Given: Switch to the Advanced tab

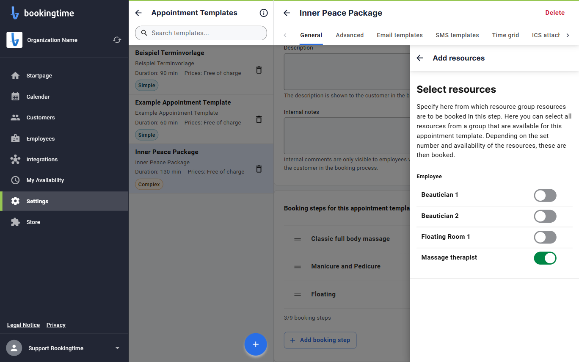Looking at the screenshot, I should pos(350,35).
